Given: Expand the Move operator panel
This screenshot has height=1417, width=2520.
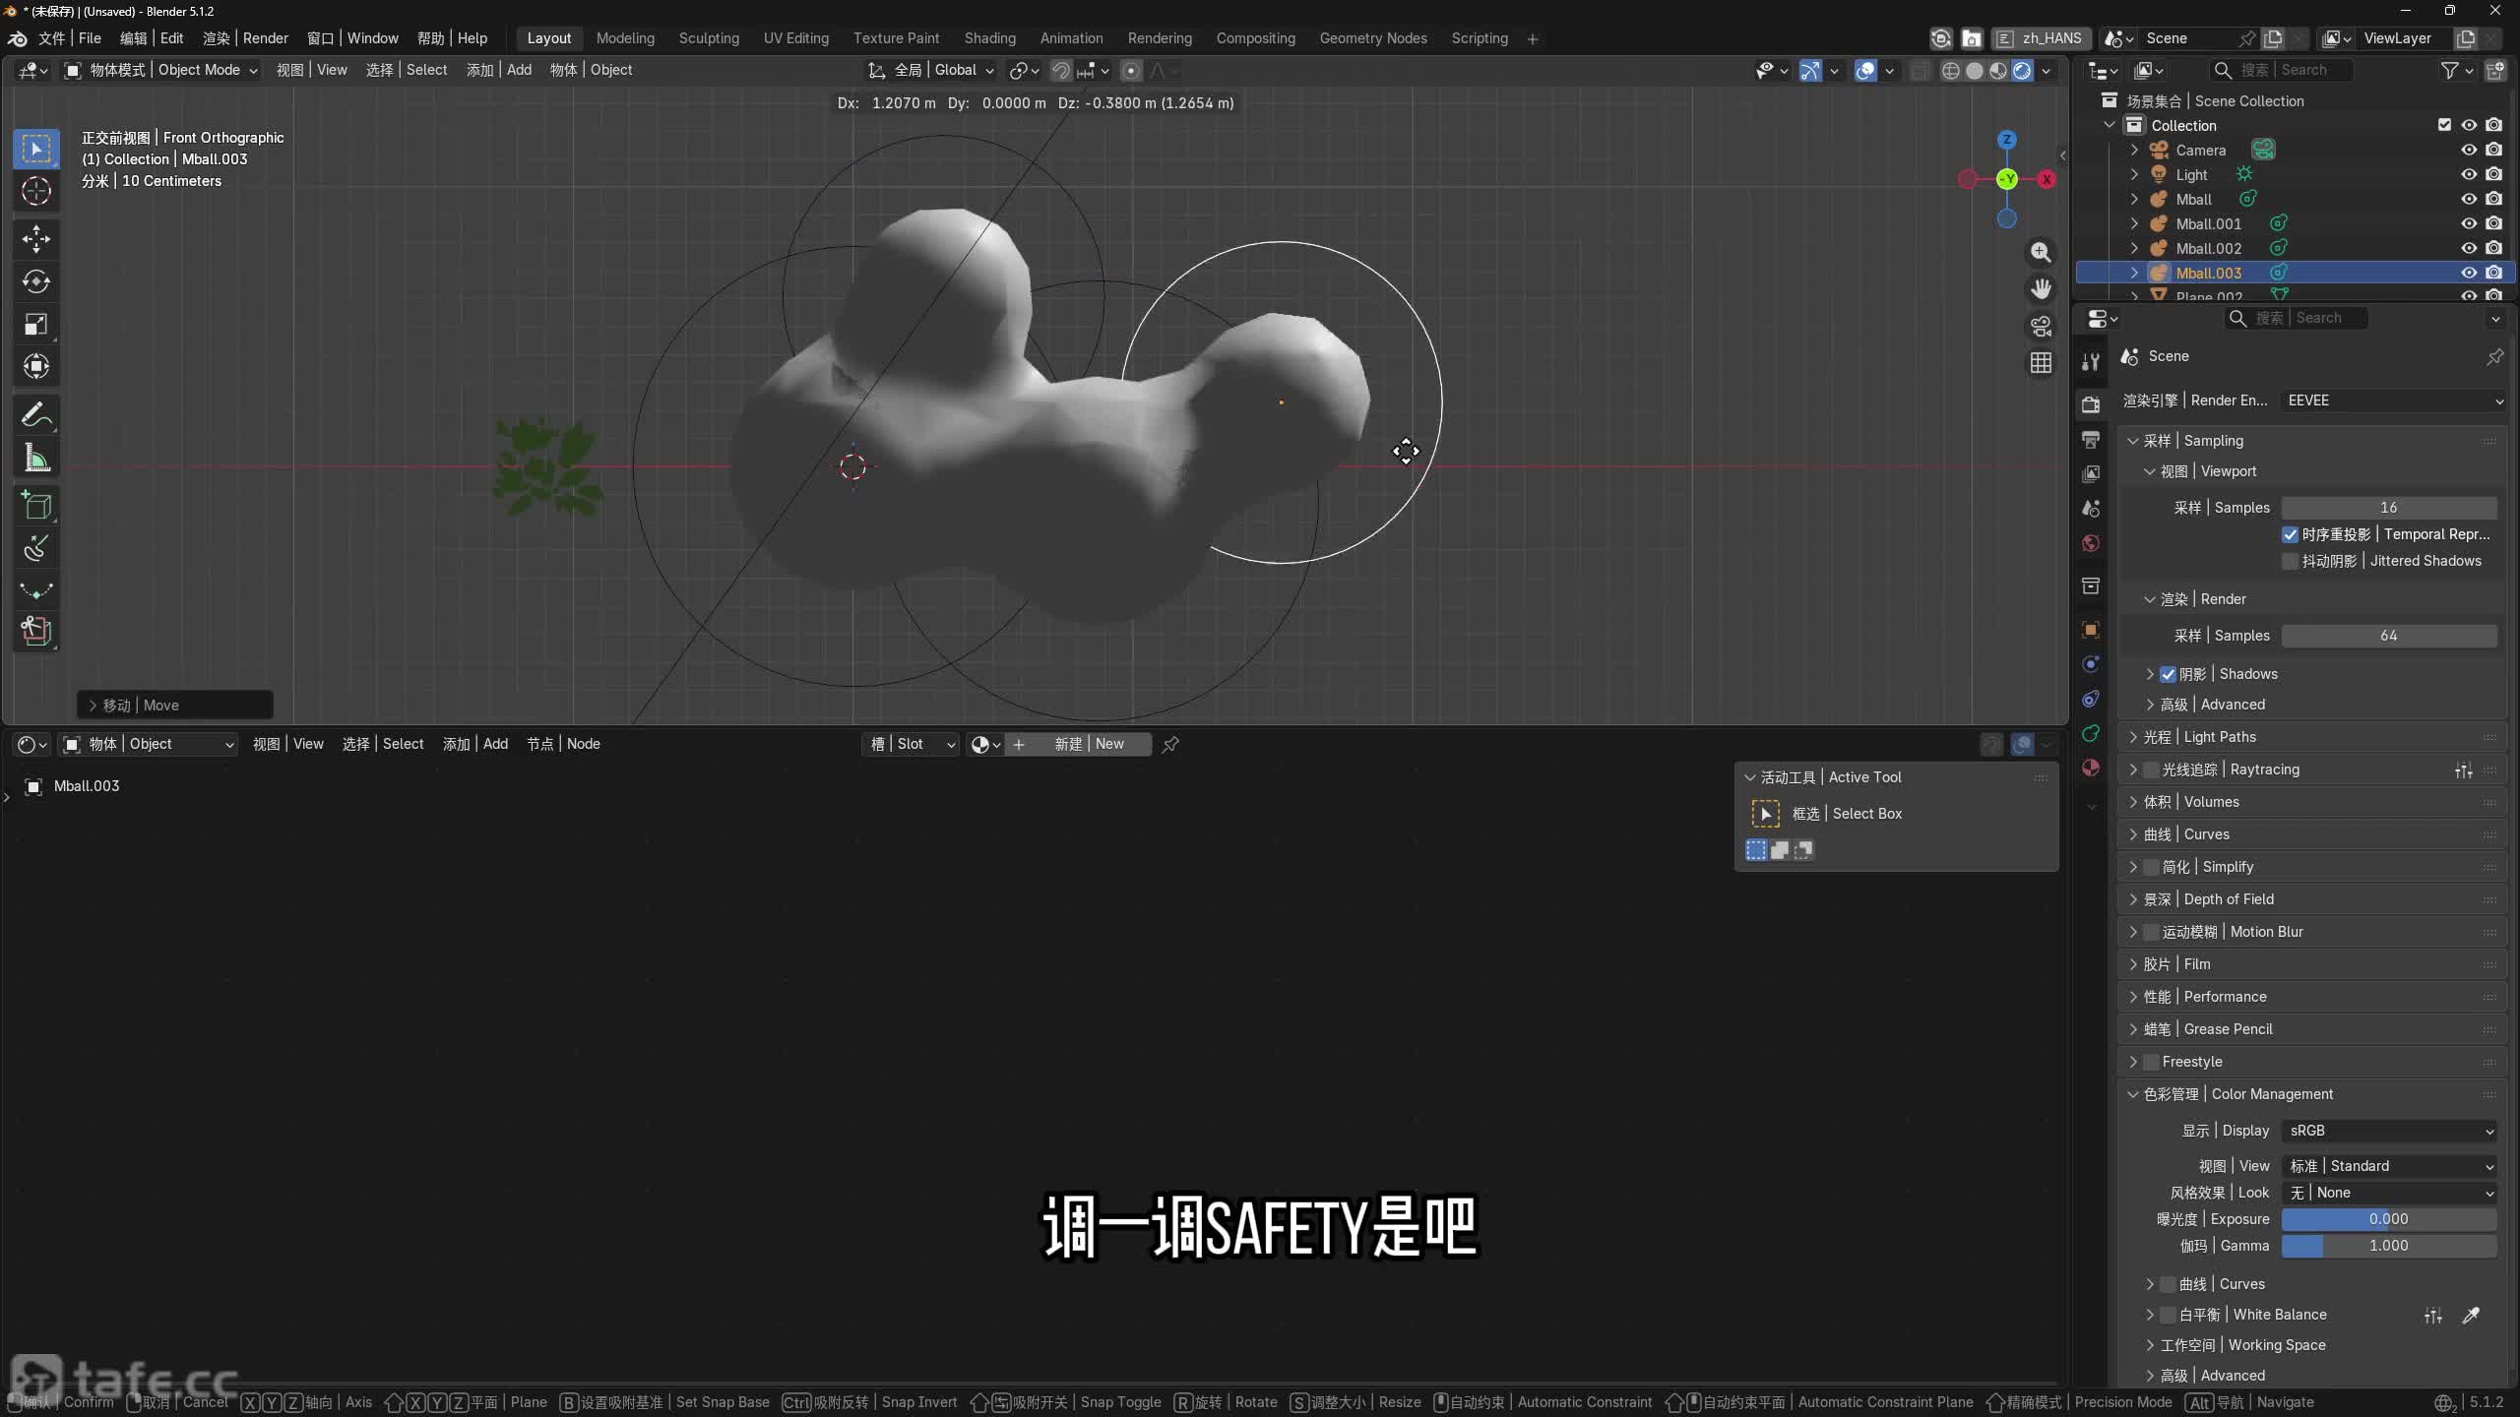Looking at the screenshot, I should [x=175, y=706].
